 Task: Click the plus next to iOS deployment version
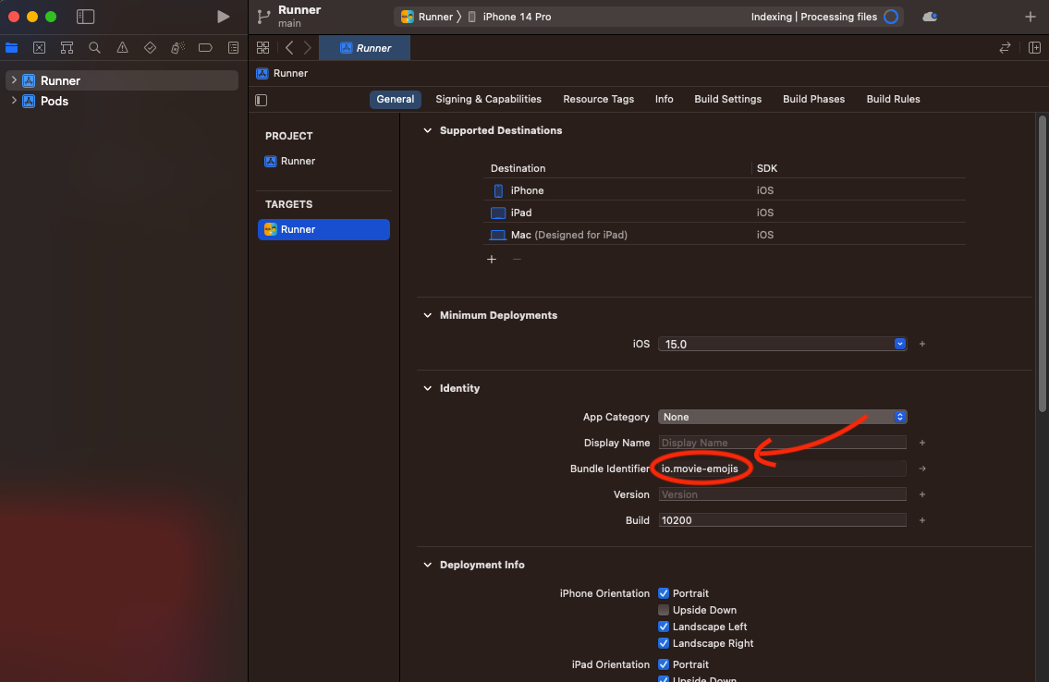tap(921, 344)
